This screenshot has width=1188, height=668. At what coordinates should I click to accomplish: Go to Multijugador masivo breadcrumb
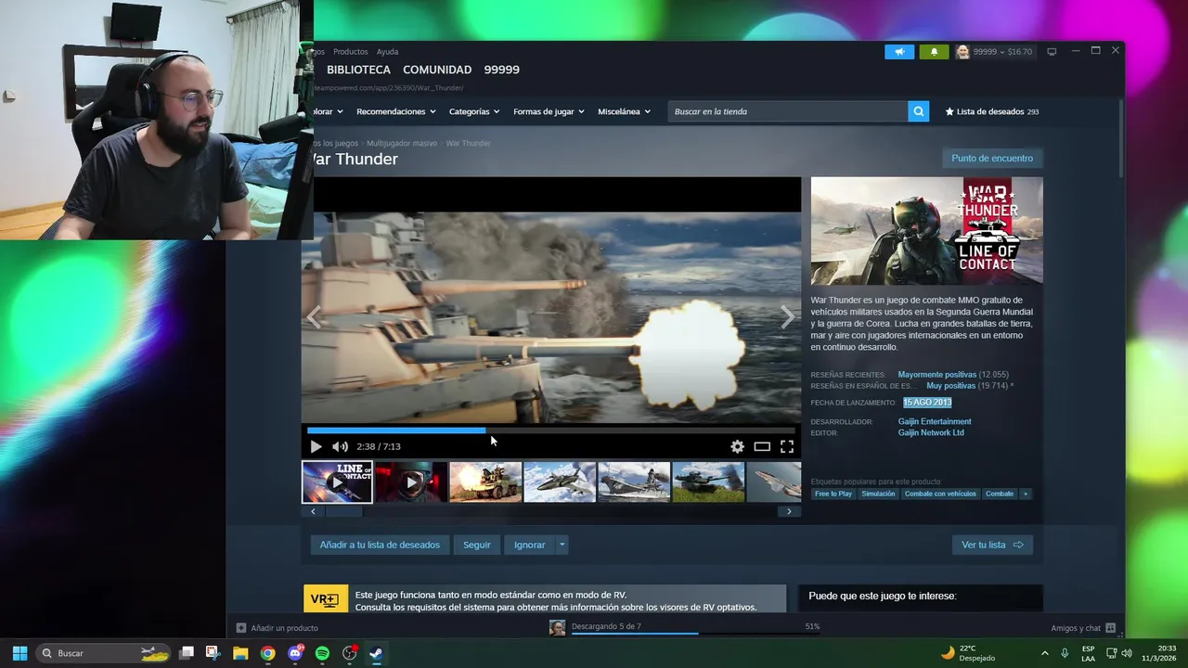[402, 143]
